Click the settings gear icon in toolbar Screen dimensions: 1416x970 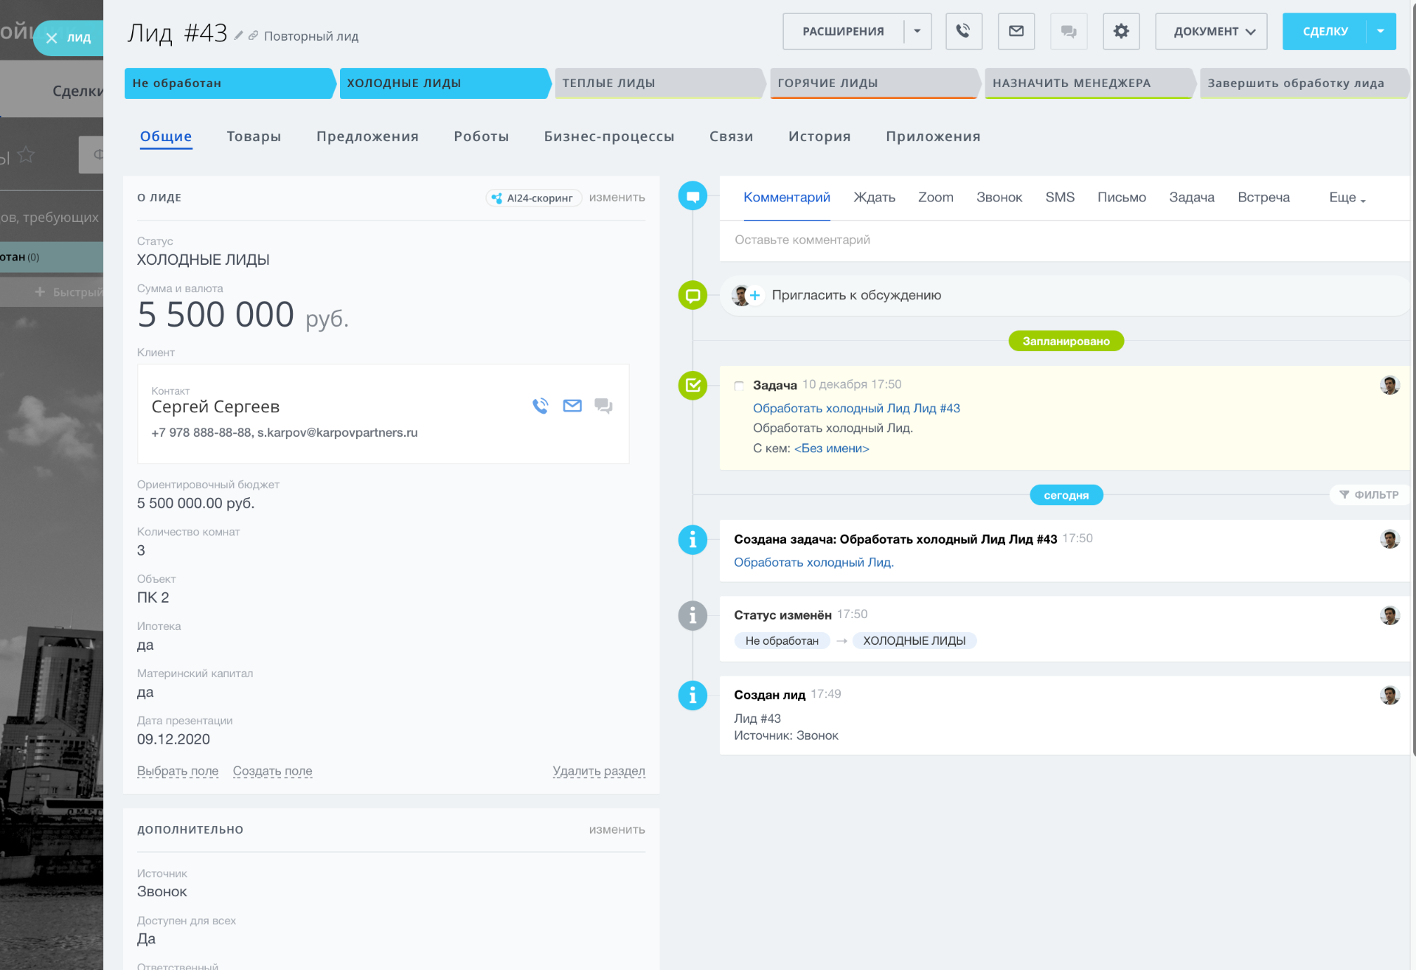[x=1121, y=31]
